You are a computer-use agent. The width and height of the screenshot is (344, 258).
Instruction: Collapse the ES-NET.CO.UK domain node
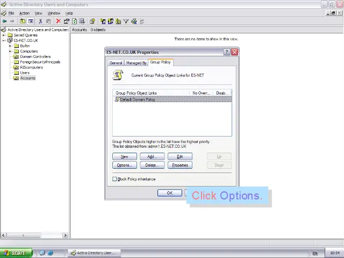[4, 40]
